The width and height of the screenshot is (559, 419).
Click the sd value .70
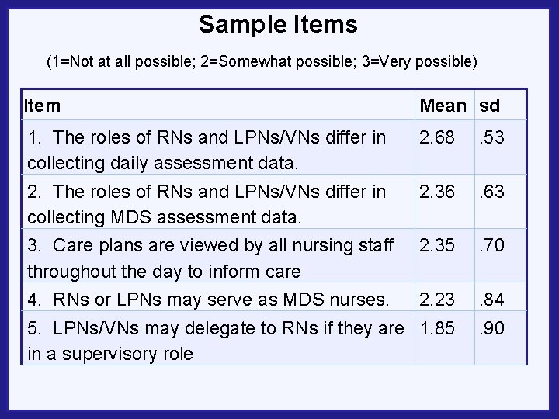pos(491,245)
